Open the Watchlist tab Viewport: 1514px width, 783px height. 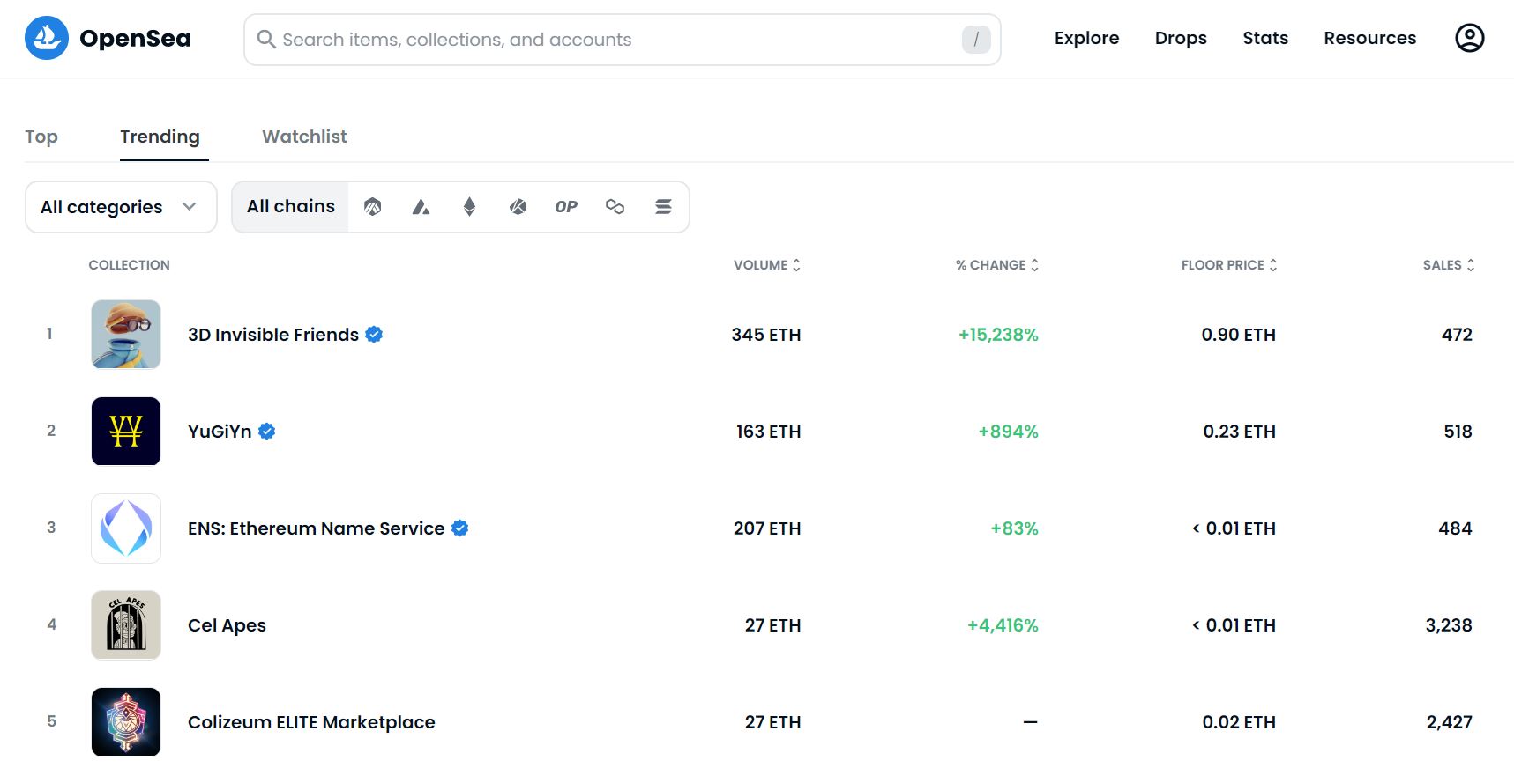304,137
